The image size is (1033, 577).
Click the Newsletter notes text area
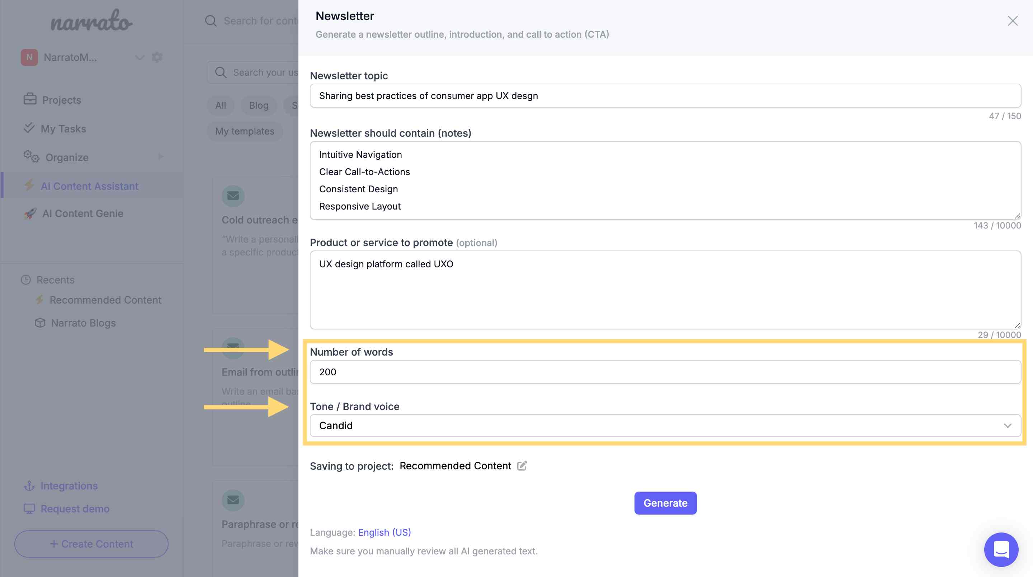click(x=665, y=180)
